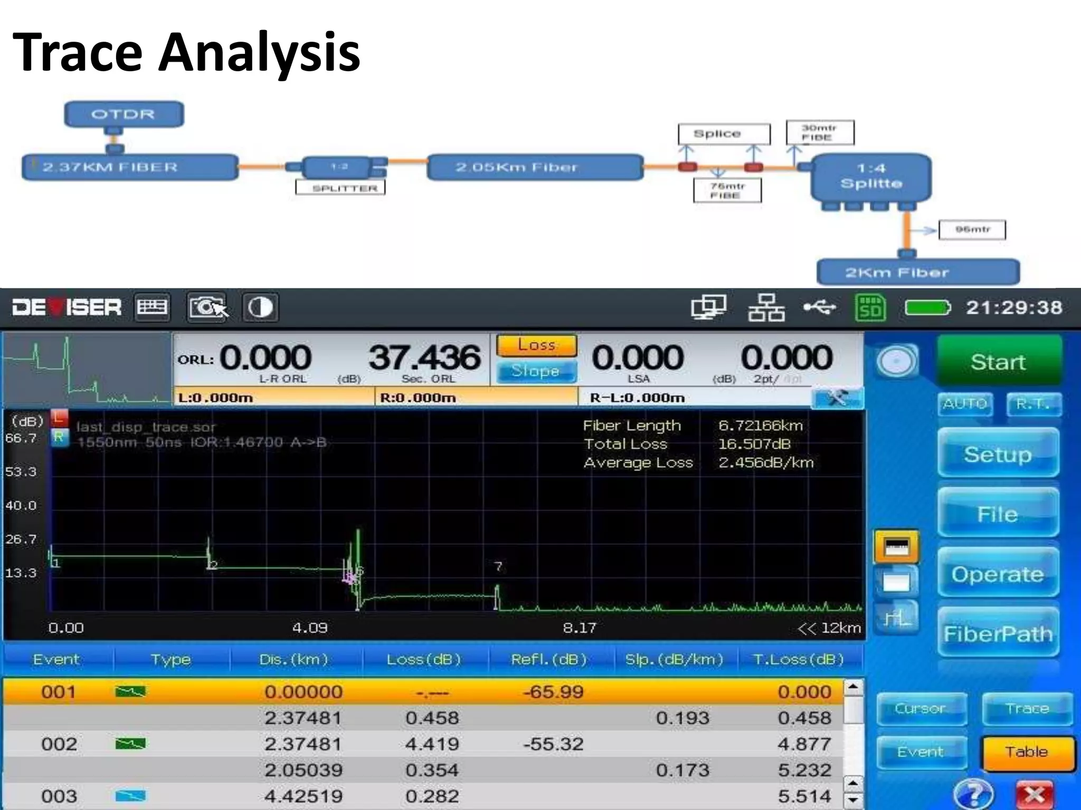Tap the green SD card icon
The height and width of the screenshot is (810, 1081).
[870, 307]
